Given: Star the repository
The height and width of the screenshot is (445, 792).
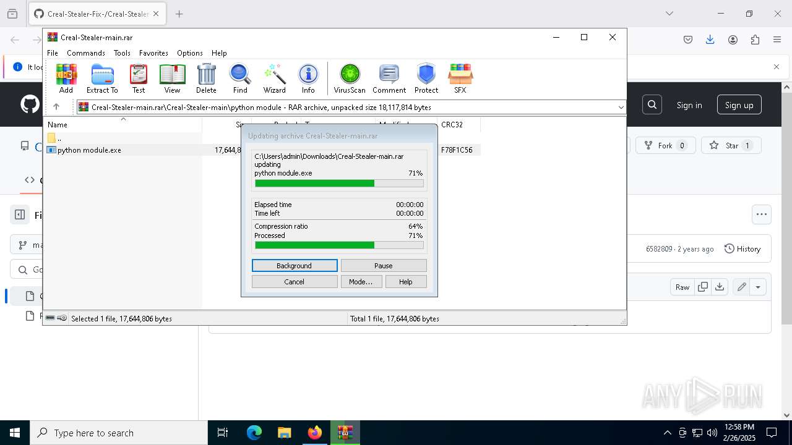Looking at the screenshot, I should pyautogui.click(x=731, y=146).
